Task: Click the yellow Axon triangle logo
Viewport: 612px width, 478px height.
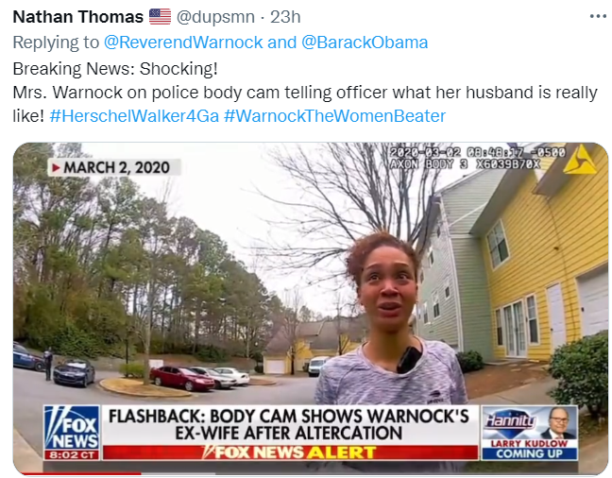Action: click(580, 160)
